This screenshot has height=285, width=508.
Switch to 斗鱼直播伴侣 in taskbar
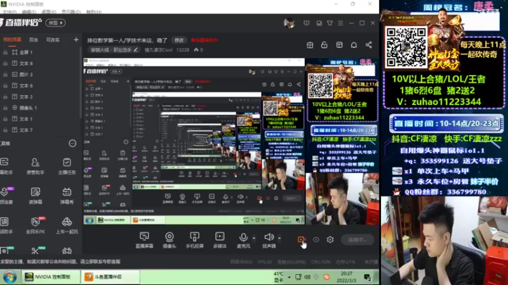coord(110,277)
